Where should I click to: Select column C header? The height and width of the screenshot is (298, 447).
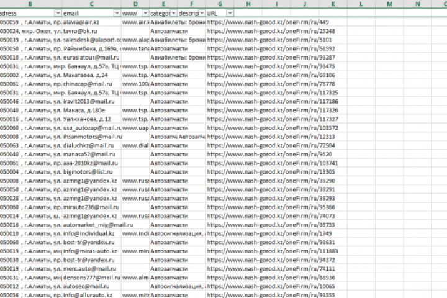coord(91,4)
